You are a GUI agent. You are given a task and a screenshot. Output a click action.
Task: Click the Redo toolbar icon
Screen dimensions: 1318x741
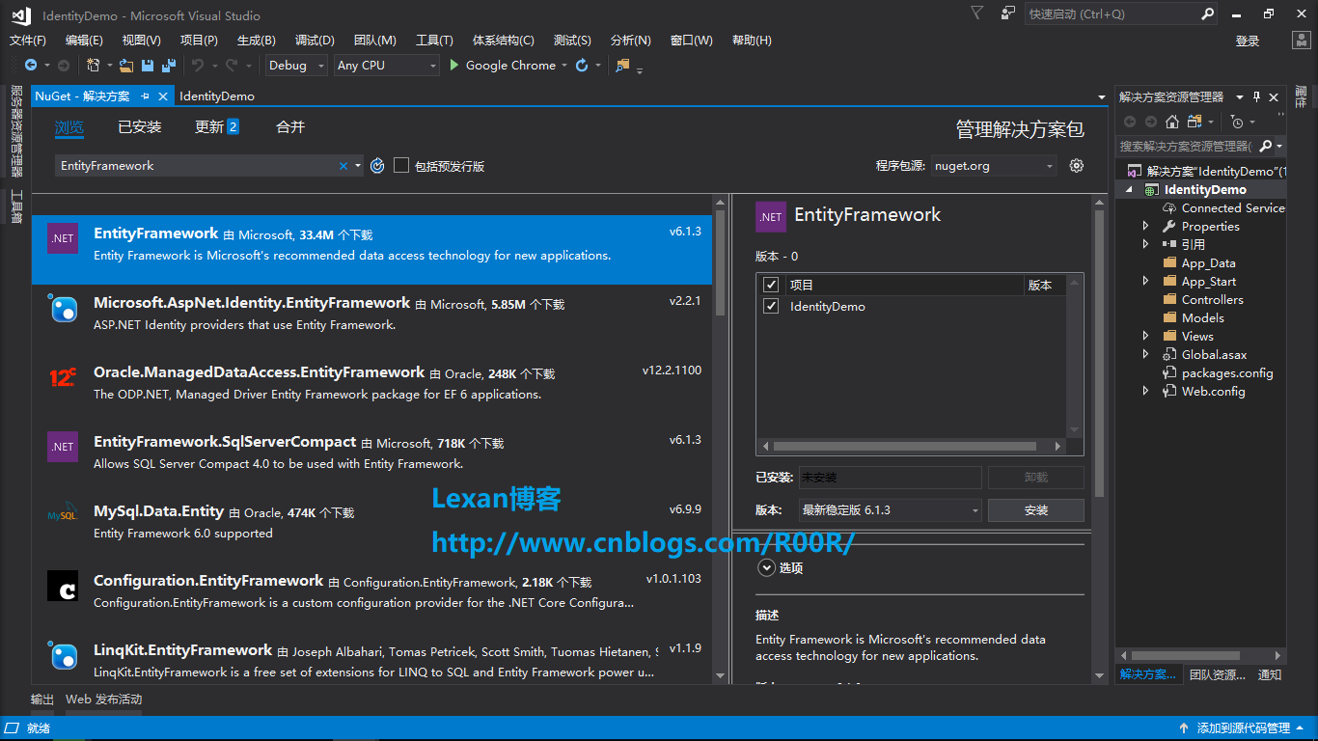(232, 66)
